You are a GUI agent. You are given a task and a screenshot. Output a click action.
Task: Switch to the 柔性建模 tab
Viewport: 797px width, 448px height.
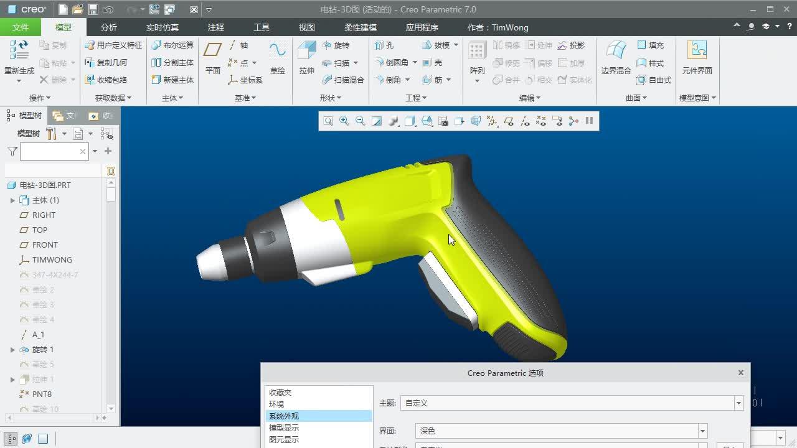click(361, 27)
